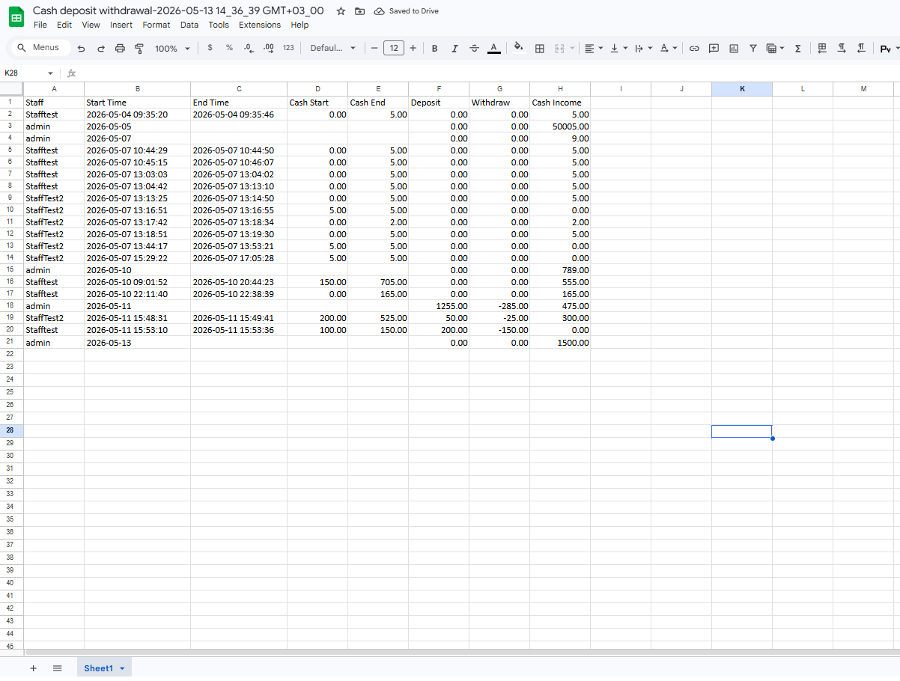Click the font size field
The height and width of the screenshot is (681, 900).
click(x=394, y=48)
